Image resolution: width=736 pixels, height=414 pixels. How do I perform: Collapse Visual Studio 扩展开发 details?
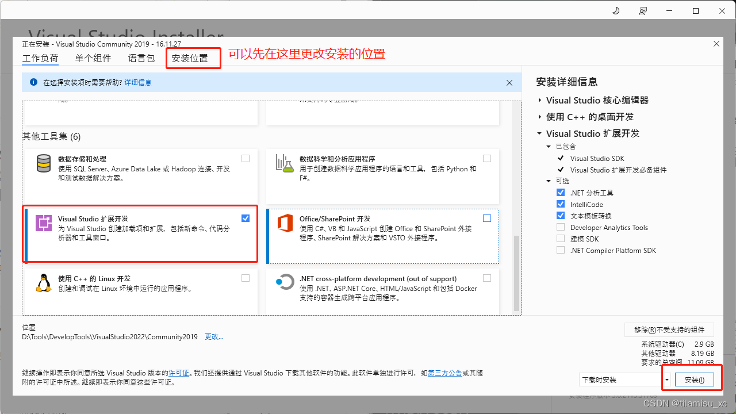coord(540,133)
